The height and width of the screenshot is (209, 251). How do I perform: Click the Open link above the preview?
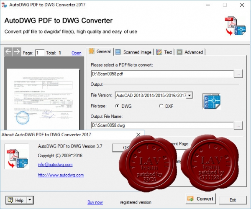coord(77,53)
